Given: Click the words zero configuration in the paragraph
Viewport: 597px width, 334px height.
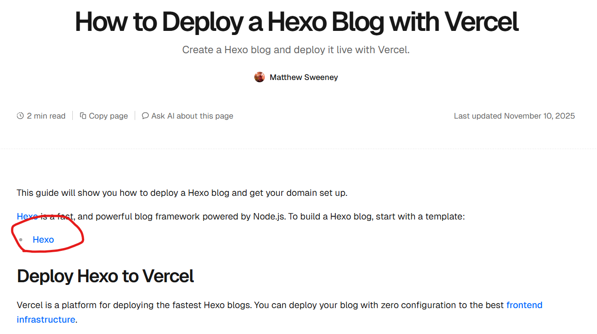Looking at the screenshot, I should pos(405,305).
